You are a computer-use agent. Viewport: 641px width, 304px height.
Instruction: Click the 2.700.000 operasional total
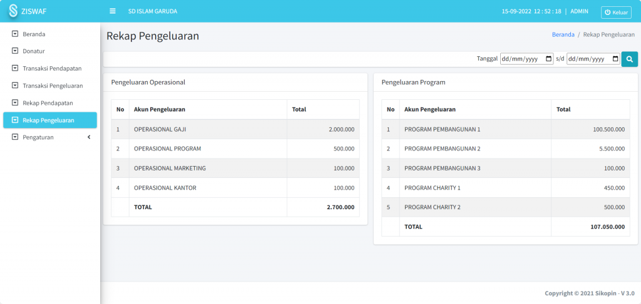[341, 207]
